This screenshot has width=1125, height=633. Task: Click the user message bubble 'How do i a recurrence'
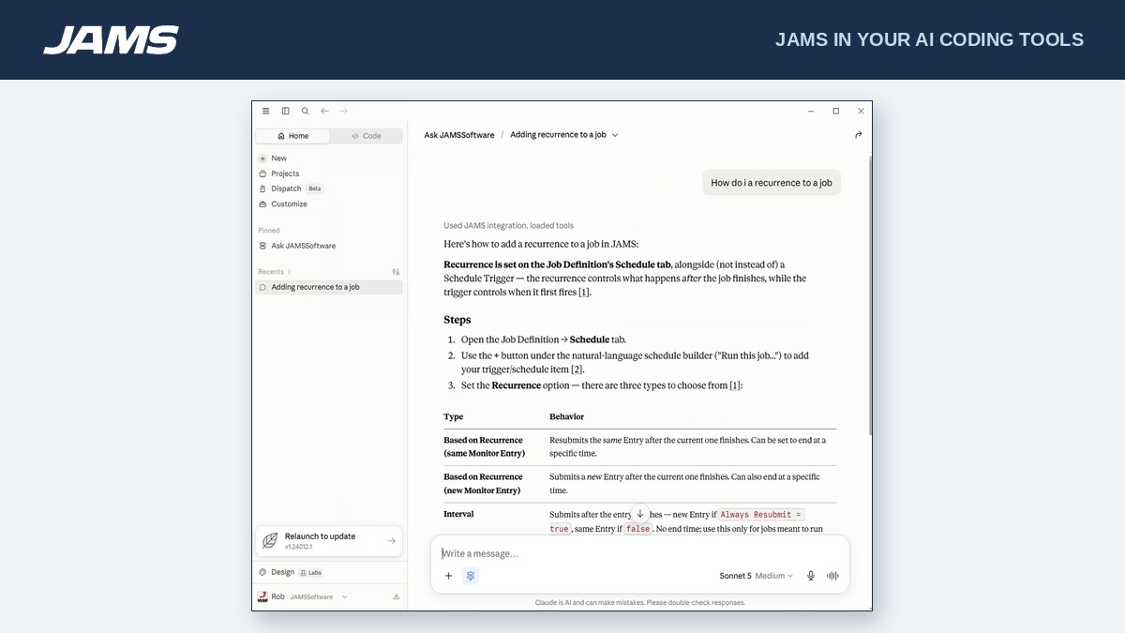[772, 183]
